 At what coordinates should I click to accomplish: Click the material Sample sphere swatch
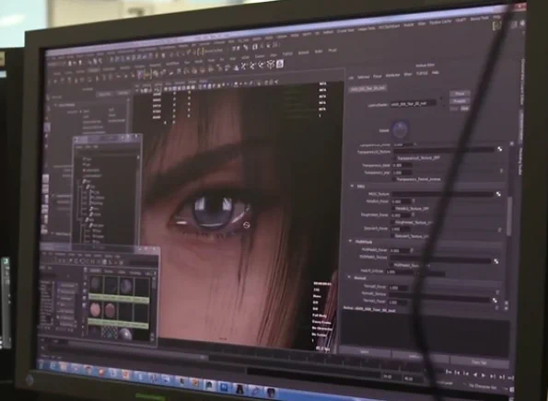[x=400, y=129]
